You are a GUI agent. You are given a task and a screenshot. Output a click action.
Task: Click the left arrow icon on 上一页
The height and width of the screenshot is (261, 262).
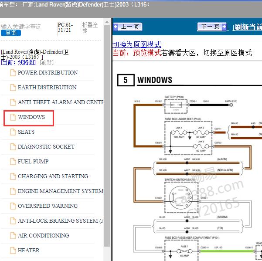point(116,27)
